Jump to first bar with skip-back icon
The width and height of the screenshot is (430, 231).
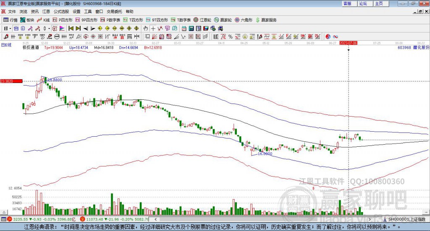pos(71,29)
